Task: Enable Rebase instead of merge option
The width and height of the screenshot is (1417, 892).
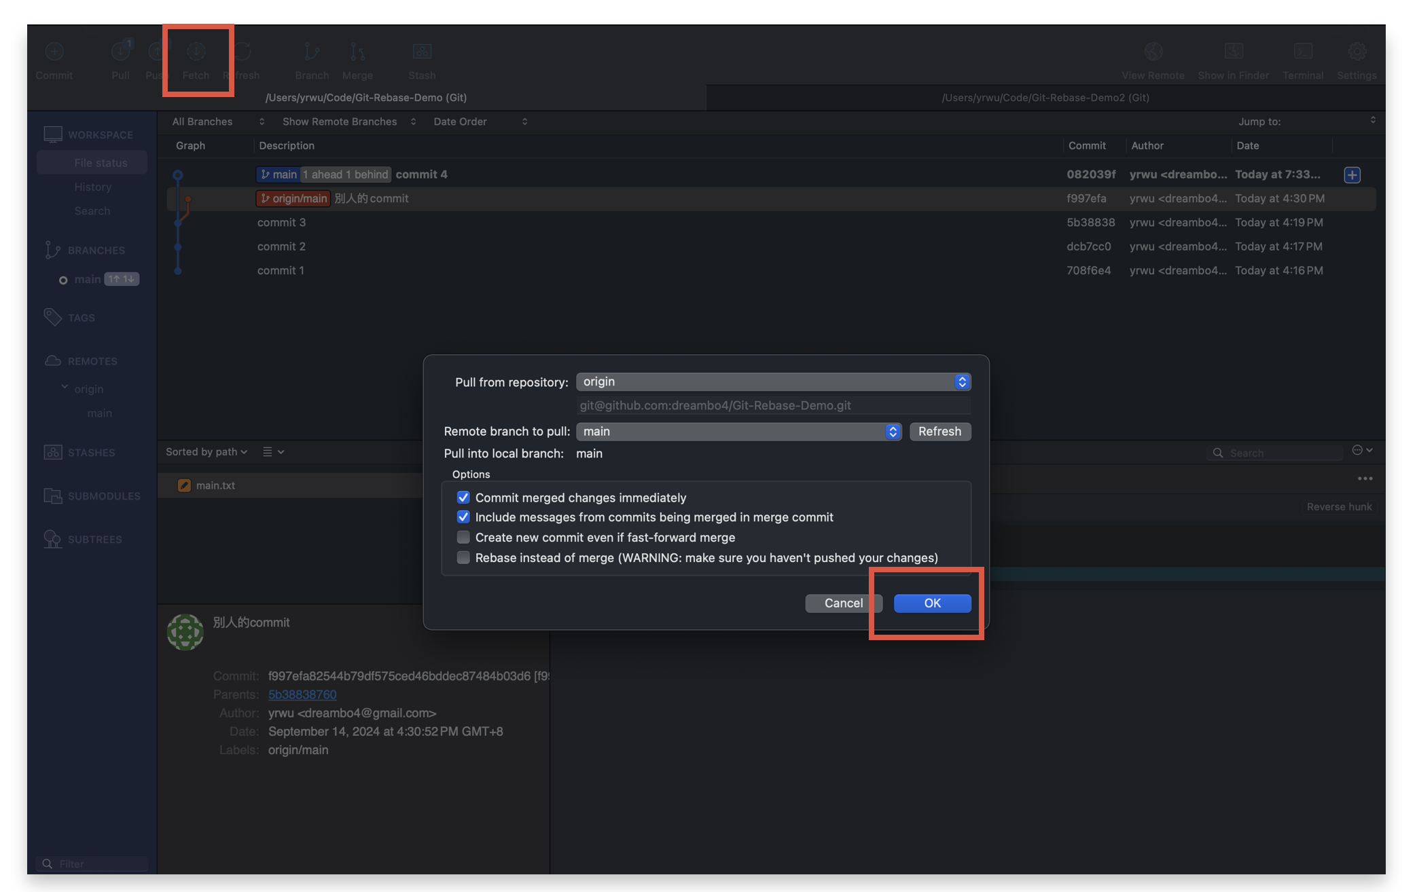Action: [x=463, y=557]
